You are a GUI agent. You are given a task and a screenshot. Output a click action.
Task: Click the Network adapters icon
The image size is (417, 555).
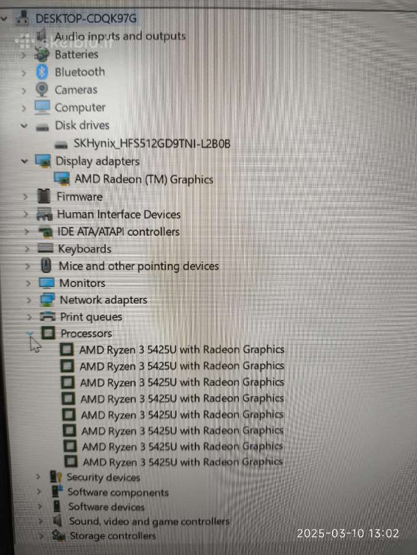point(47,300)
